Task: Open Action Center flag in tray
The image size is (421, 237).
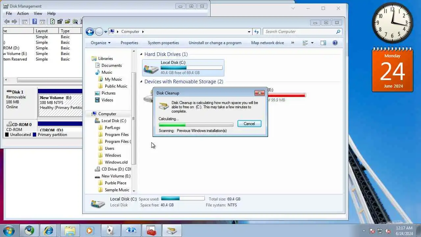Action: point(372,231)
